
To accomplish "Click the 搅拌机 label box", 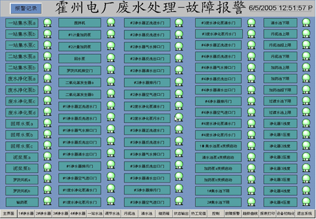I will click(79, 23).
